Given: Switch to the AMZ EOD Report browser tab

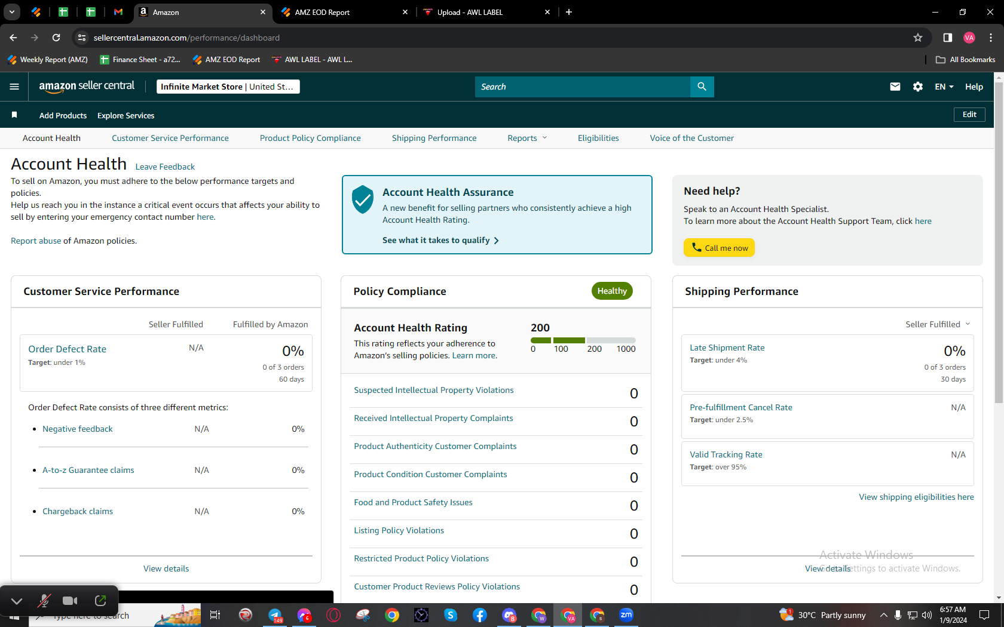Looking at the screenshot, I should point(344,12).
